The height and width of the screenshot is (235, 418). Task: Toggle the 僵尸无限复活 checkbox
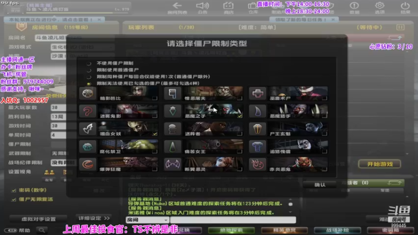click(x=14, y=199)
